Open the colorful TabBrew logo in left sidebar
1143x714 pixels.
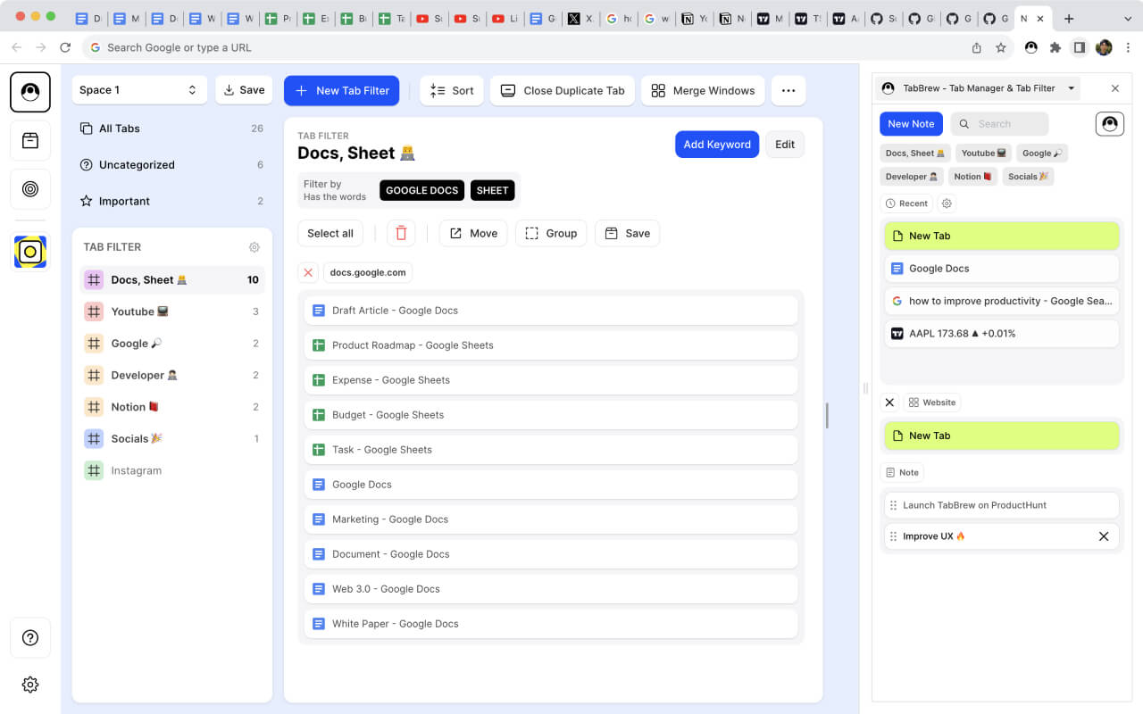pos(29,252)
